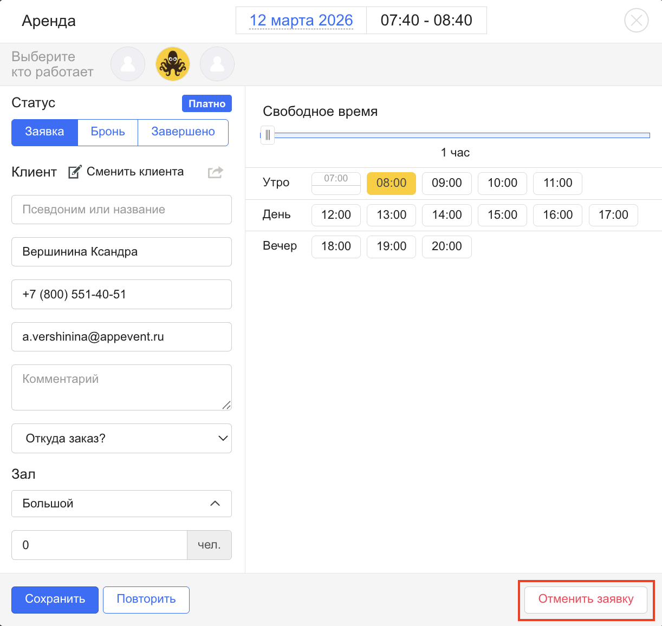Choose the third gray worker avatar
Screen dimensions: 662x626
(x=217, y=64)
